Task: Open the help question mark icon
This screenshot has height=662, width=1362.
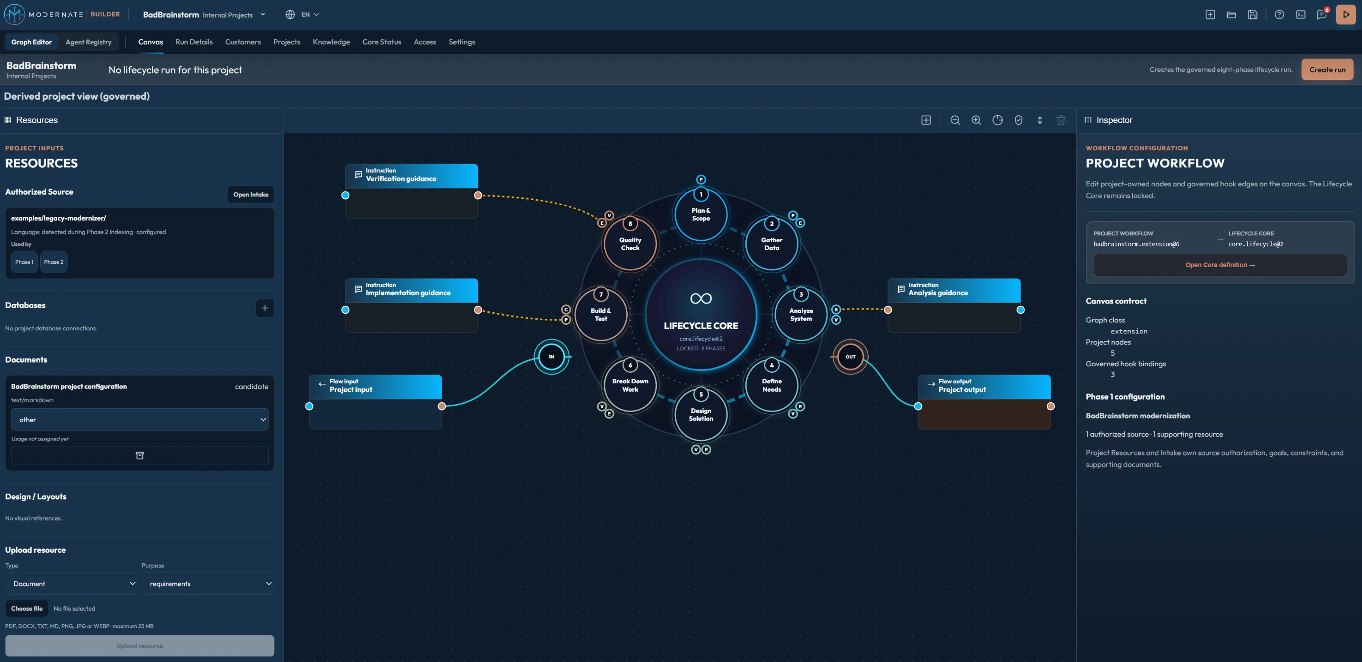Action: [1279, 14]
